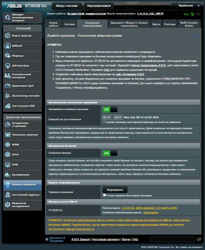Screen dimensions: 205x250
Task: Click the Допомога & Підтримка link
Action: click(x=57, y=239)
